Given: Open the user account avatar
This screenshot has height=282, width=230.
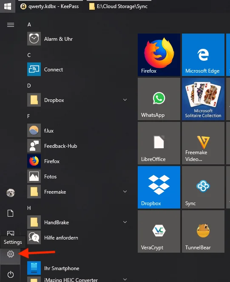Looking at the screenshot, I should (11, 193).
